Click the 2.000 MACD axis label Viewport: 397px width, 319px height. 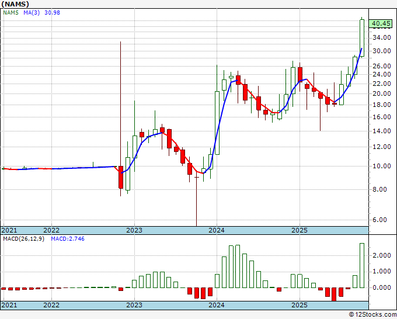pyautogui.click(x=382, y=255)
